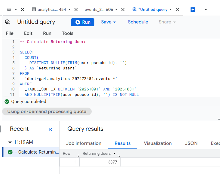Viewport: 220px width, 174px height.
Task: Collapse the 11:19 AM group
Action: tap(10, 142)
